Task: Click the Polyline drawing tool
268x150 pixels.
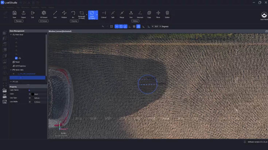Action: pos(64,14)
